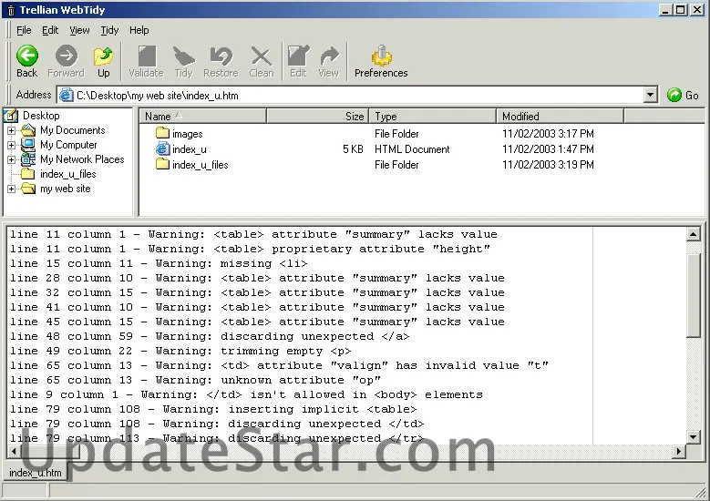Open the Edit menu

pyautogui.click(x=50, y=30)
